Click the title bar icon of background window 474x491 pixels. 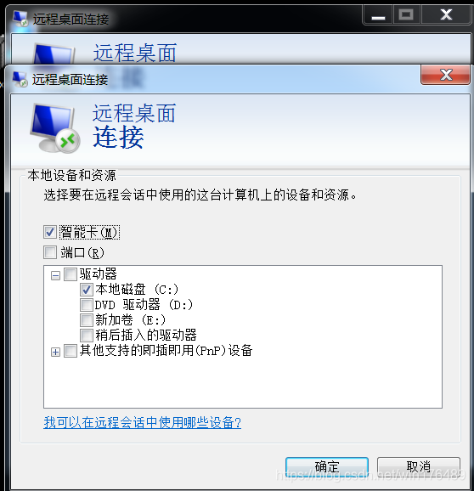20,19
